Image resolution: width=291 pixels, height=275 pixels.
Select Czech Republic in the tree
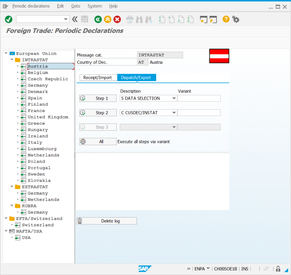point(48,79)
